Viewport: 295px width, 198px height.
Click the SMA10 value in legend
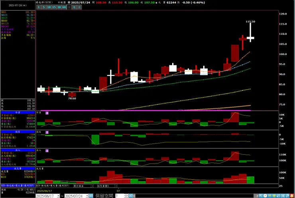pos(30,15)
